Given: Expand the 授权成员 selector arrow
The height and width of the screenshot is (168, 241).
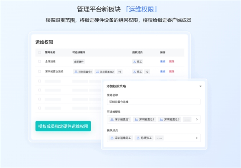Looking at the screenshot, I should click(197, 138).
